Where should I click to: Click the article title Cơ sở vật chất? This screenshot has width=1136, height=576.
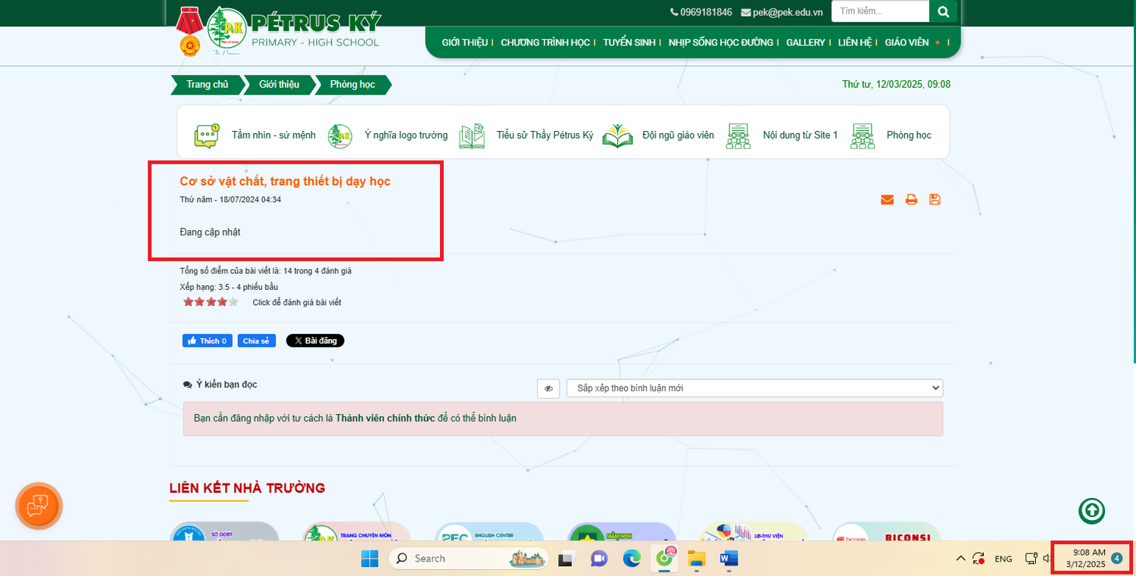tap(285, 182)
